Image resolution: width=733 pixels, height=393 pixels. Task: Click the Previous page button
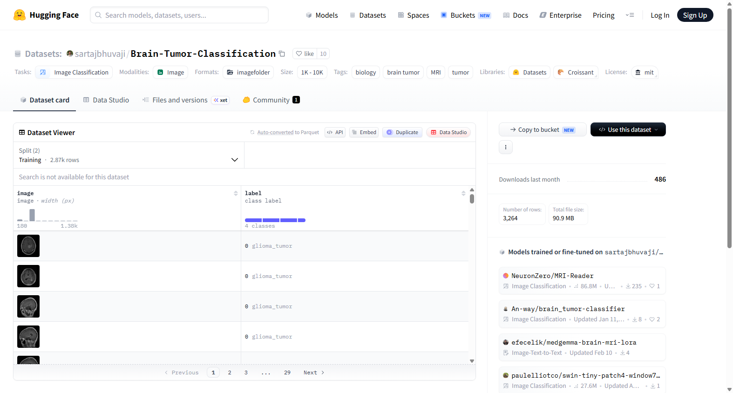[x=182, y=373]
